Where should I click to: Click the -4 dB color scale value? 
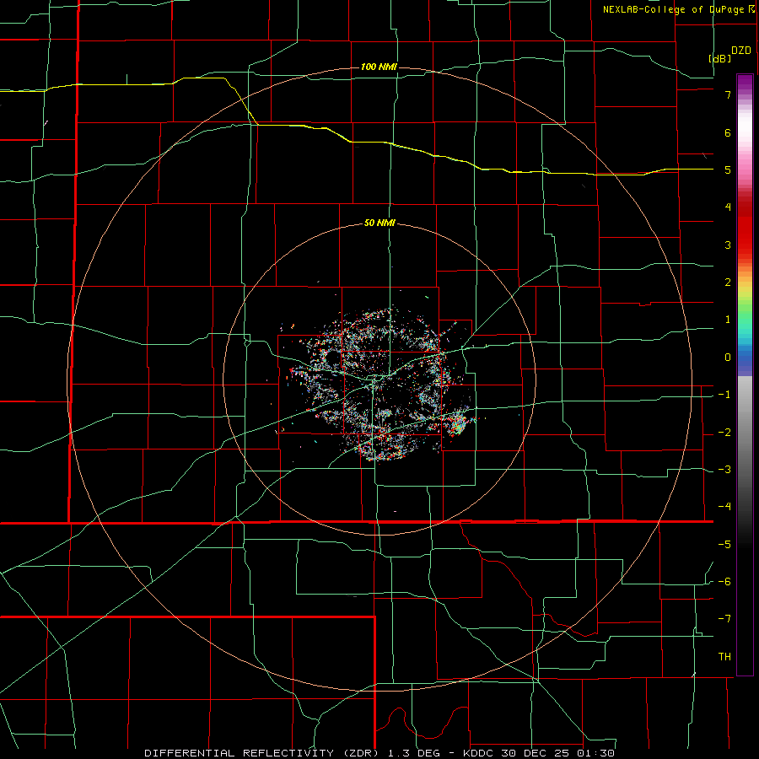[x=724, y=507]
